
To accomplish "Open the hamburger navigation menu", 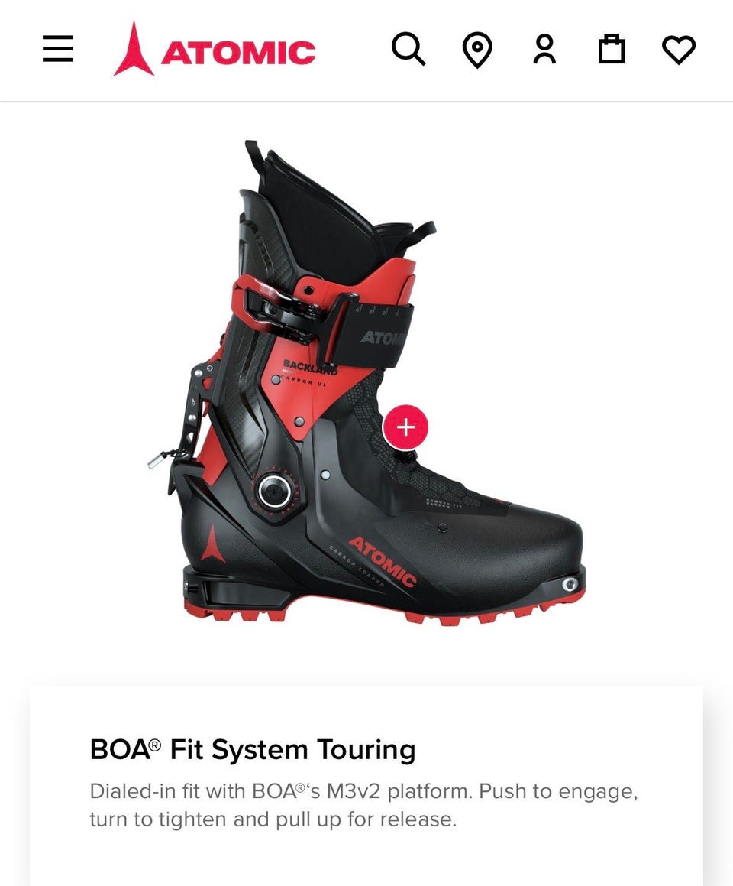I will [57, 49].
